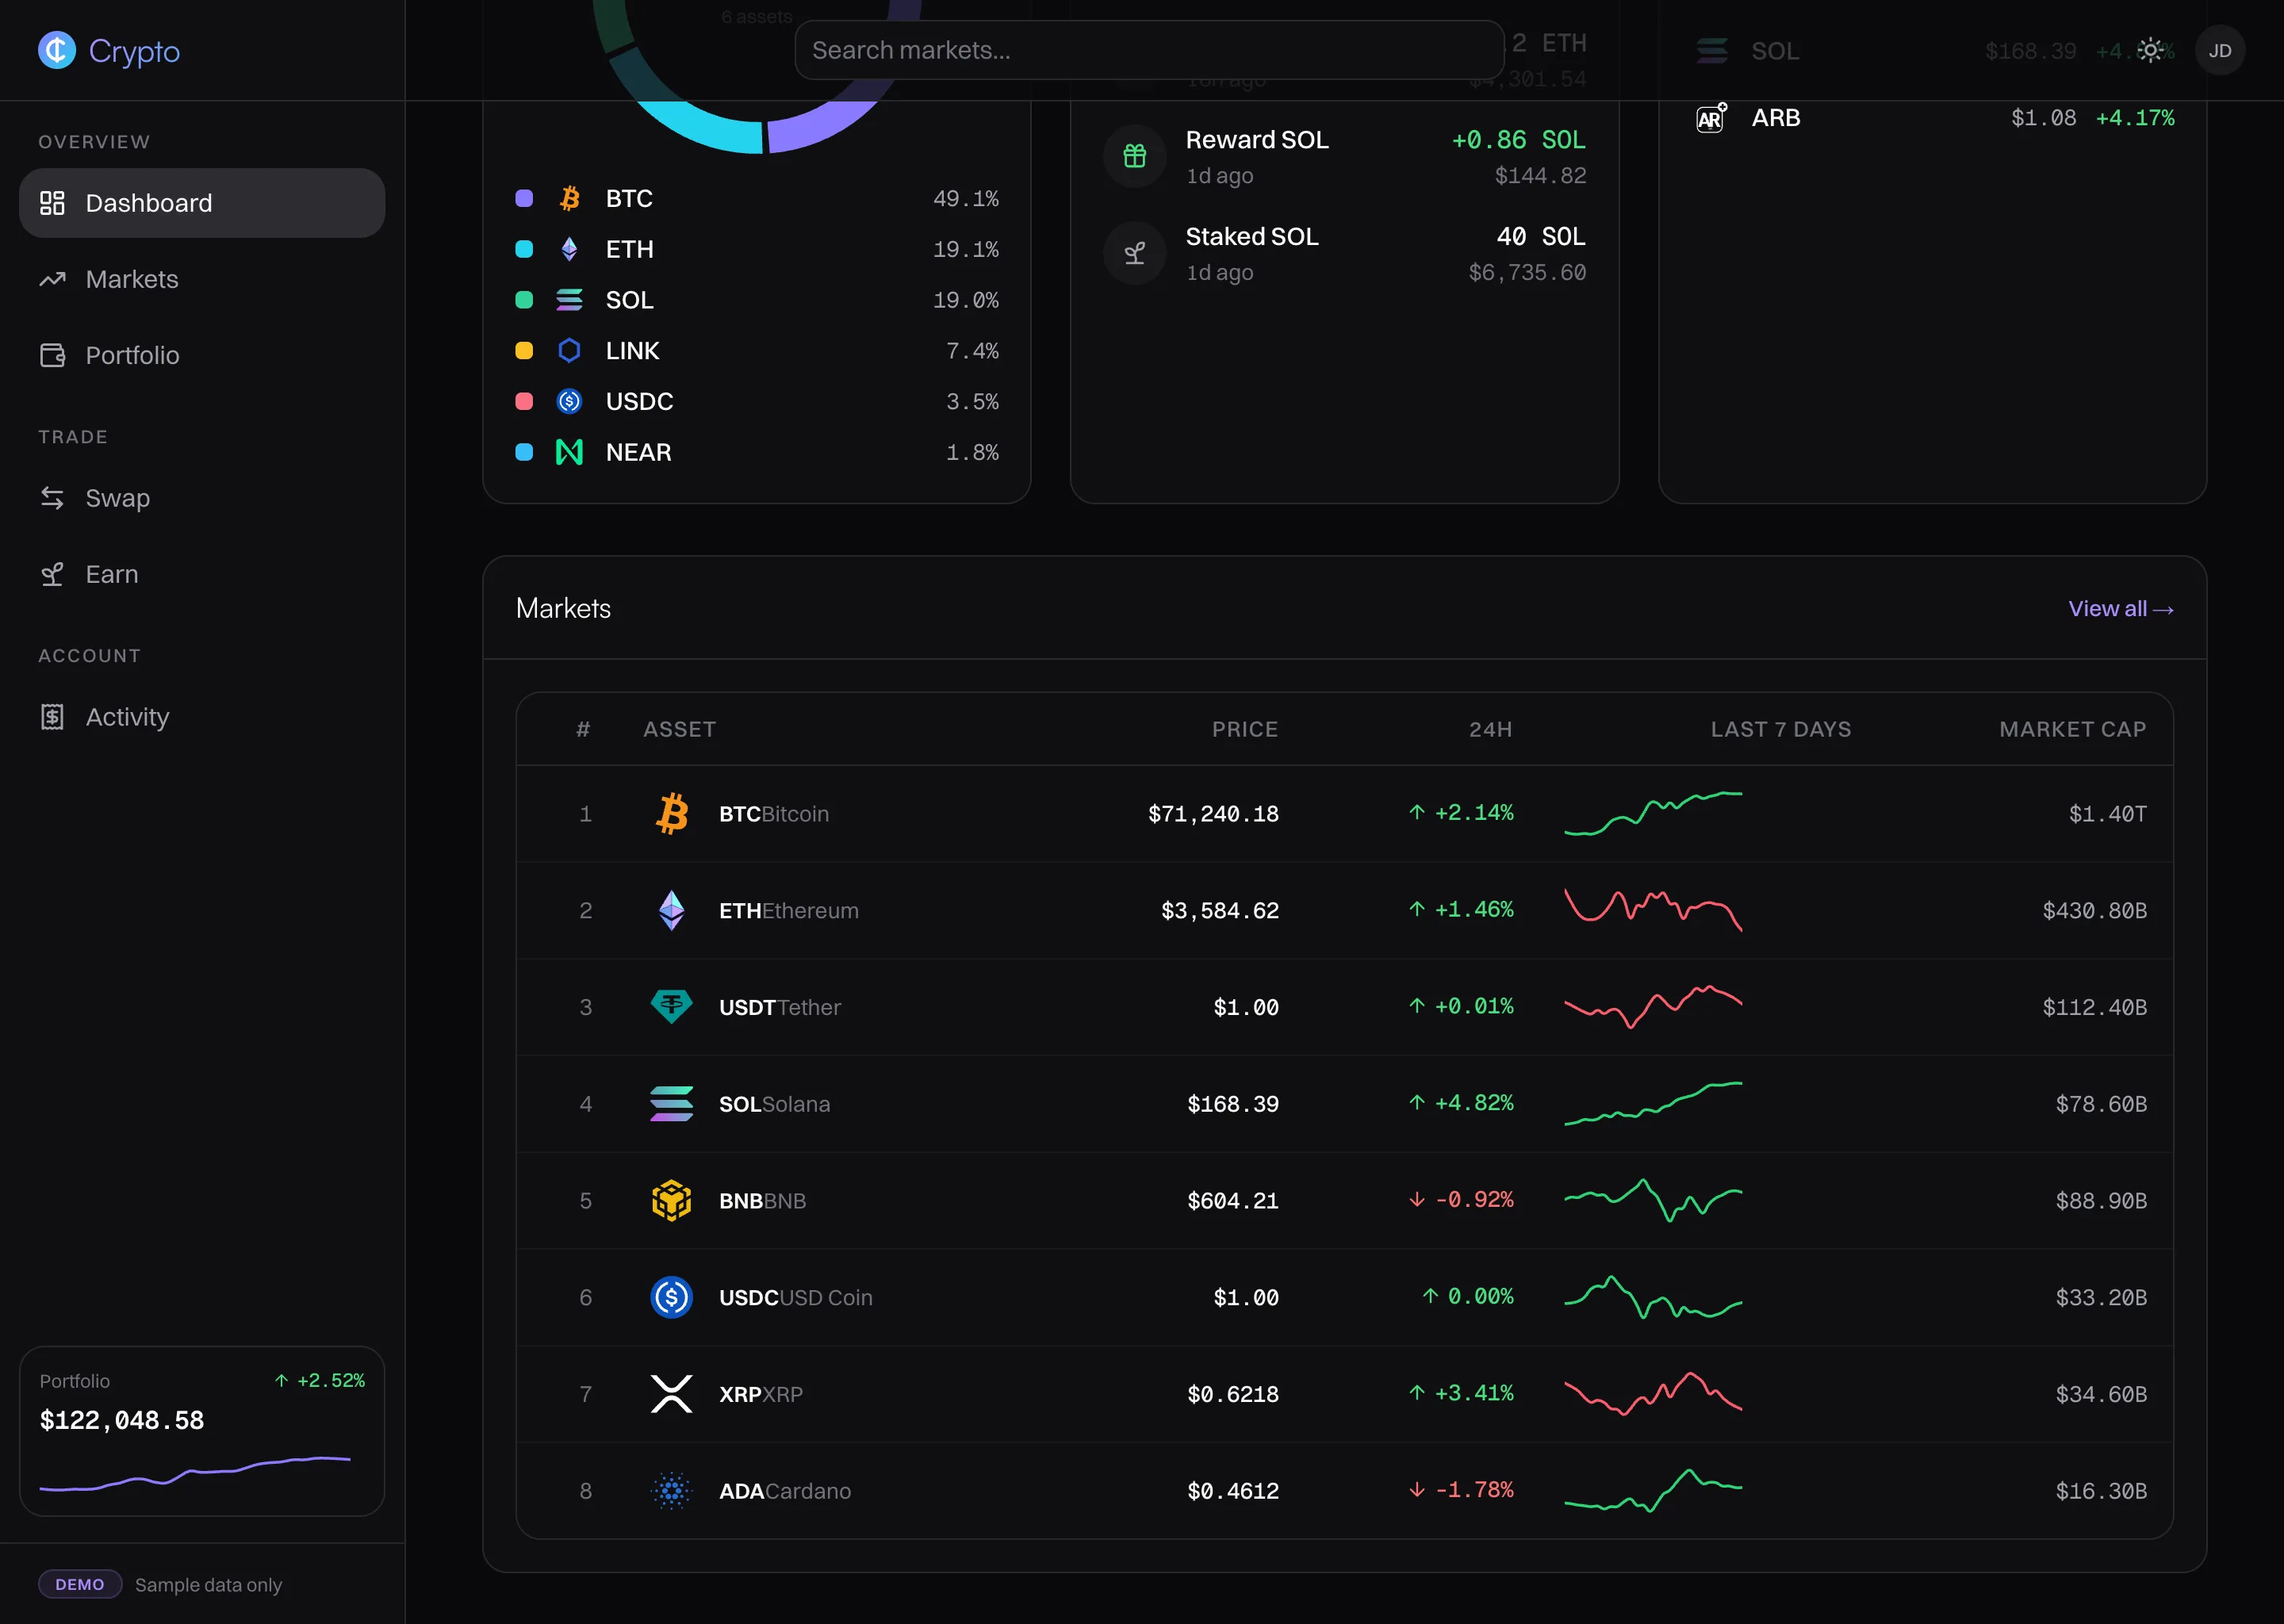
Task: Click the USD Coin logo in Markets table
Action: coord(672,1298)
